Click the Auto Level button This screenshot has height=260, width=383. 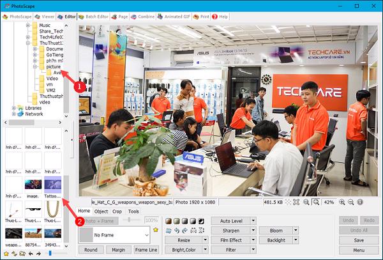click(231, 221)
